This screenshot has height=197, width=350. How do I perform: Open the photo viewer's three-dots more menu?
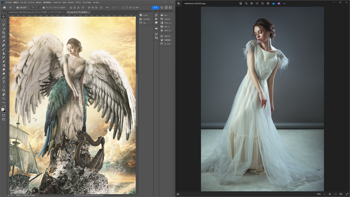284,4
